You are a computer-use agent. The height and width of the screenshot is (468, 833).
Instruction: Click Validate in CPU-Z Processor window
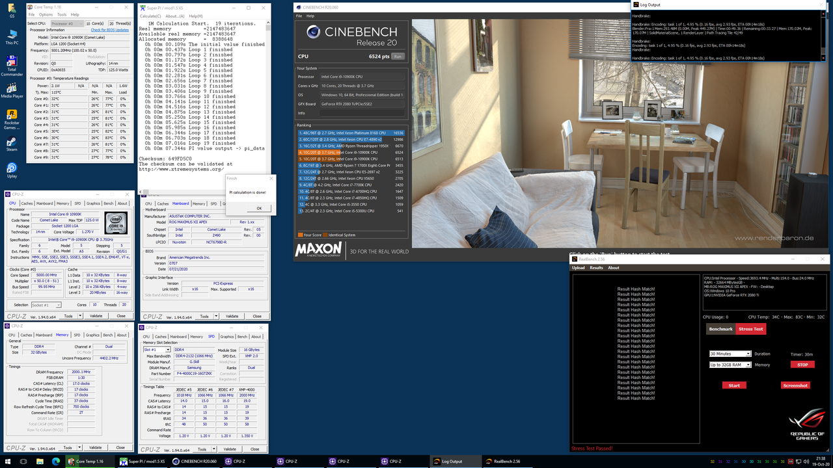click(x=95, y=317)
